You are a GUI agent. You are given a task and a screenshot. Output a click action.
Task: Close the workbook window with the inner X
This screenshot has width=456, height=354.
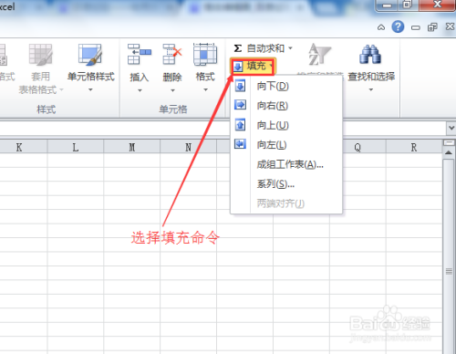pyautogui.click(x=451, y=26)
